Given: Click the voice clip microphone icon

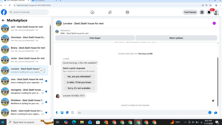Looking at the screenshot, I should (57, 113).
